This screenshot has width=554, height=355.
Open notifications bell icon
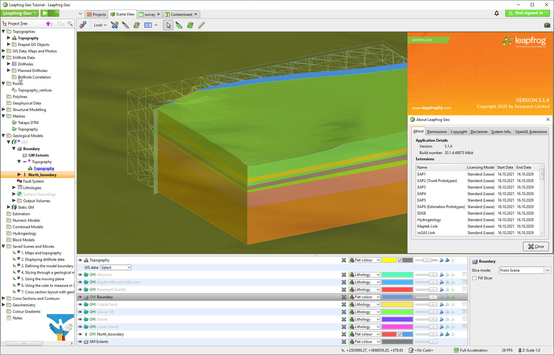497,13
